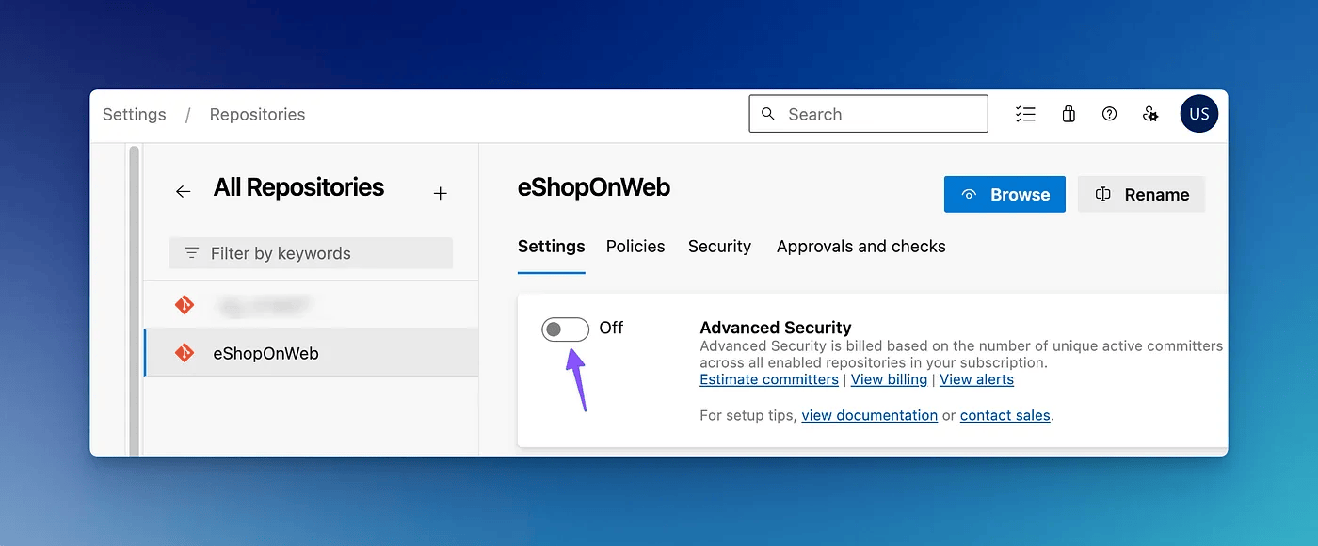Click the back arrow beside All Repositories

183,191
